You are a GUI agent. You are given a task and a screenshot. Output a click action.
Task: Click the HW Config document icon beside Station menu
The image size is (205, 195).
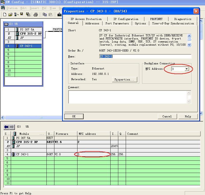3,8
